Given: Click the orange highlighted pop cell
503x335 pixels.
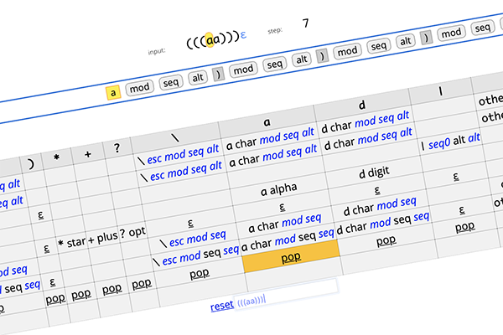Looking at the screenshot, I should tap(291, 257).
